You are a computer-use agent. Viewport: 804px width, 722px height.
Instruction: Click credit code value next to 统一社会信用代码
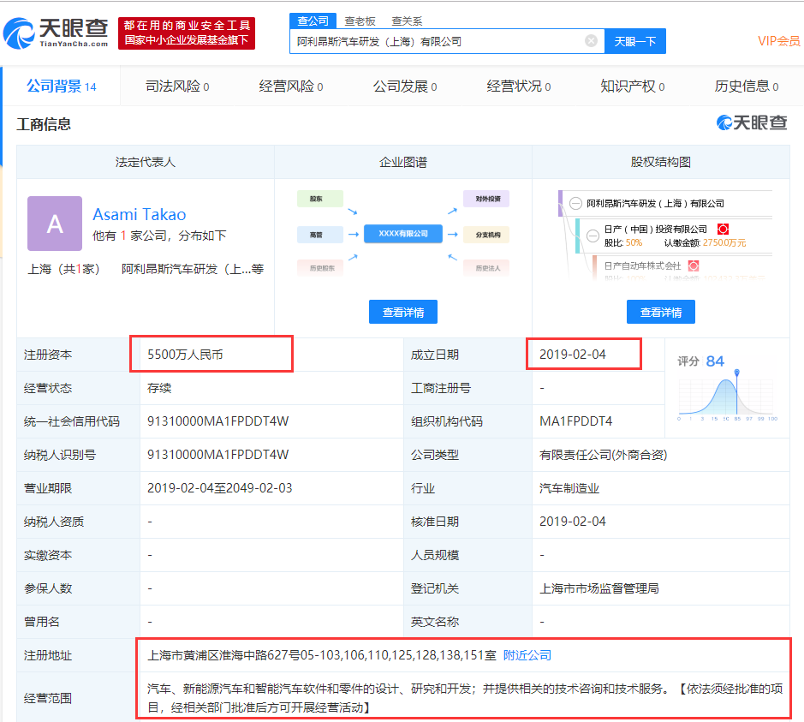218,421
